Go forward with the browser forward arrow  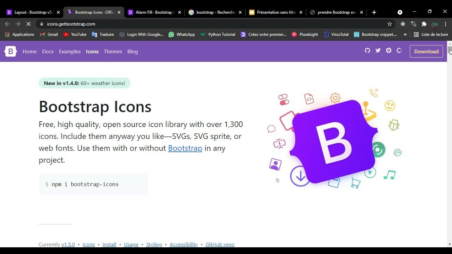tap(18, 24)
